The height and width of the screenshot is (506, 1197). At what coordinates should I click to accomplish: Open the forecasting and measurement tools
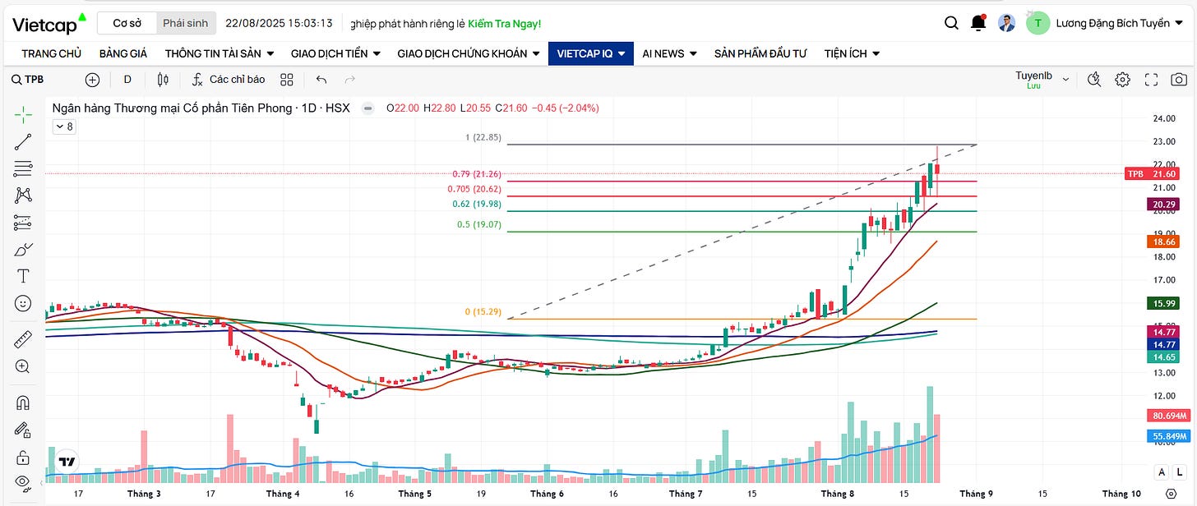23,223
